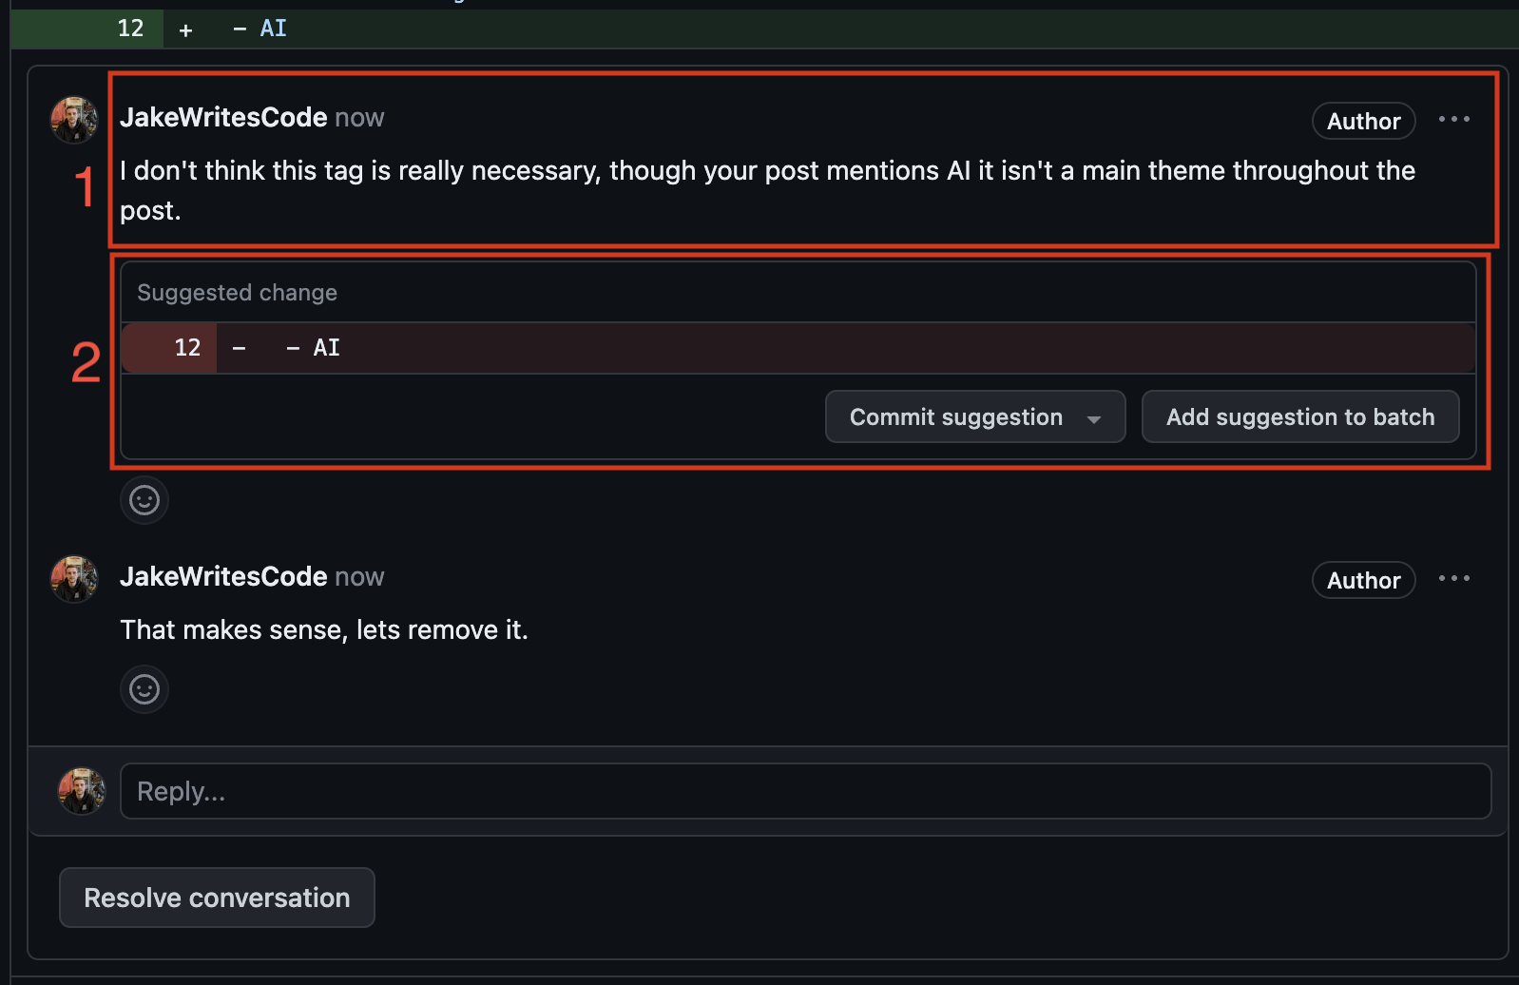The height and width of the screenshot is (985, 1519).
Task: Click the Reply input field
Action: [x=665, y=790]
